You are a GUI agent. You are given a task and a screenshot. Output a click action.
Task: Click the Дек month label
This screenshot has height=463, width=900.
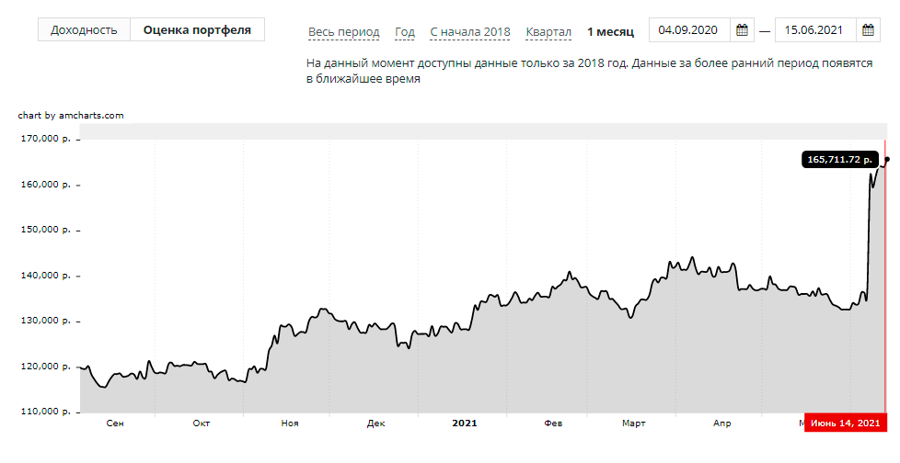click(376, 423)
